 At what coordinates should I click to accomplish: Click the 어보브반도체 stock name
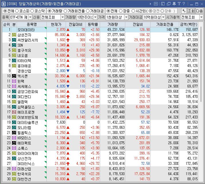tap(28, 117)
